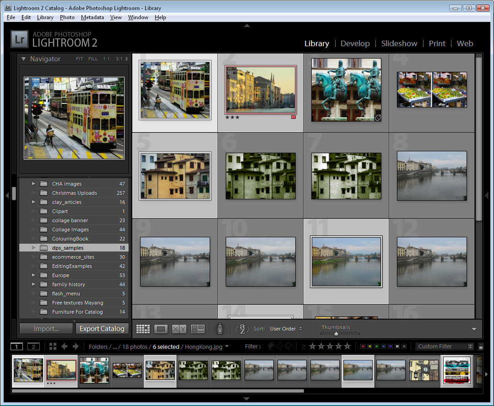Go forward with the filmstrip right arrow
The image size is (494, 406).
click(x=76, y=346)
